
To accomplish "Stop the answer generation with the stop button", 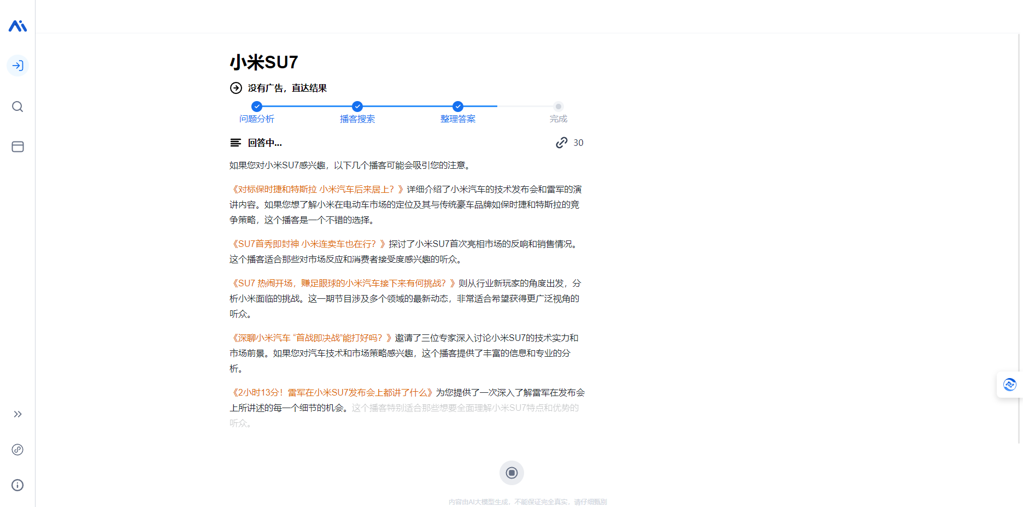I will click(x=511, y=473).
